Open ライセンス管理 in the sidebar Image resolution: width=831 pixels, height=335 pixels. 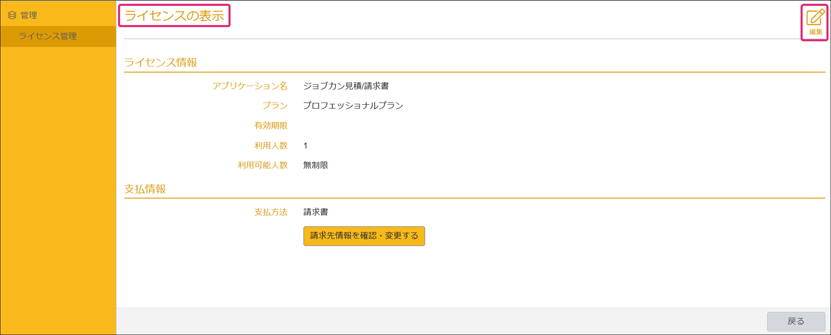[x=48, y=36]
